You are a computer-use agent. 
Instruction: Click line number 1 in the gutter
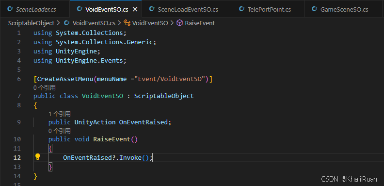[19, 33]
